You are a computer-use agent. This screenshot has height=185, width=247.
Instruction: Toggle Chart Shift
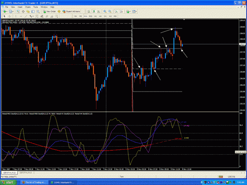pyautogui.click(x=121, y=11)
